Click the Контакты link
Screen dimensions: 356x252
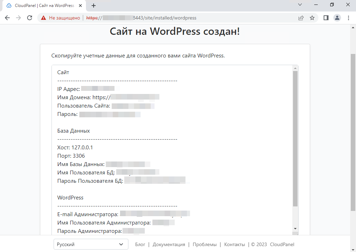tap(234, 244)
